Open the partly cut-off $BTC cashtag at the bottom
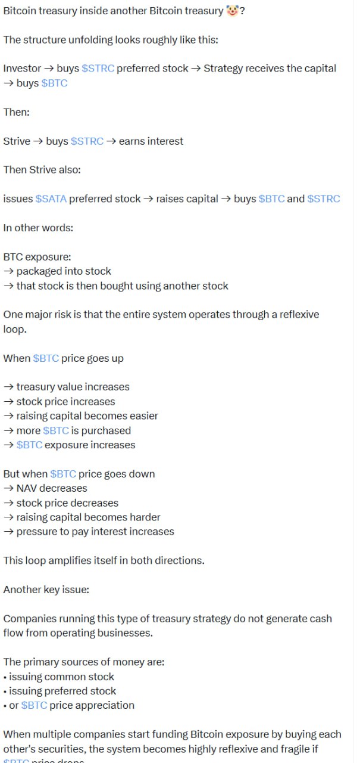The width and height of the screenshot is (360, 763). [x=16, y=759]
